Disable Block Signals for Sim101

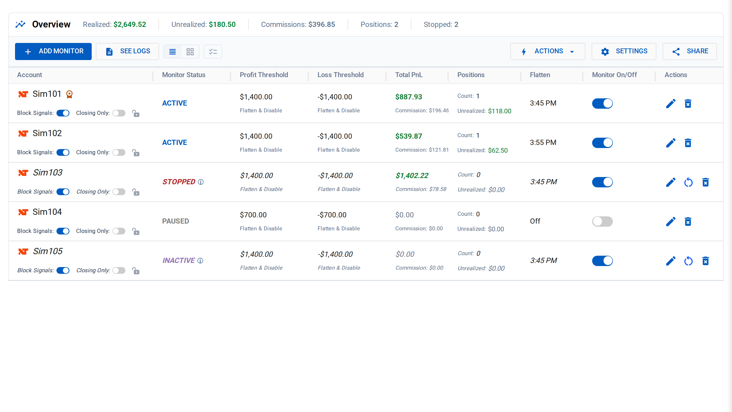click(63, 113)
